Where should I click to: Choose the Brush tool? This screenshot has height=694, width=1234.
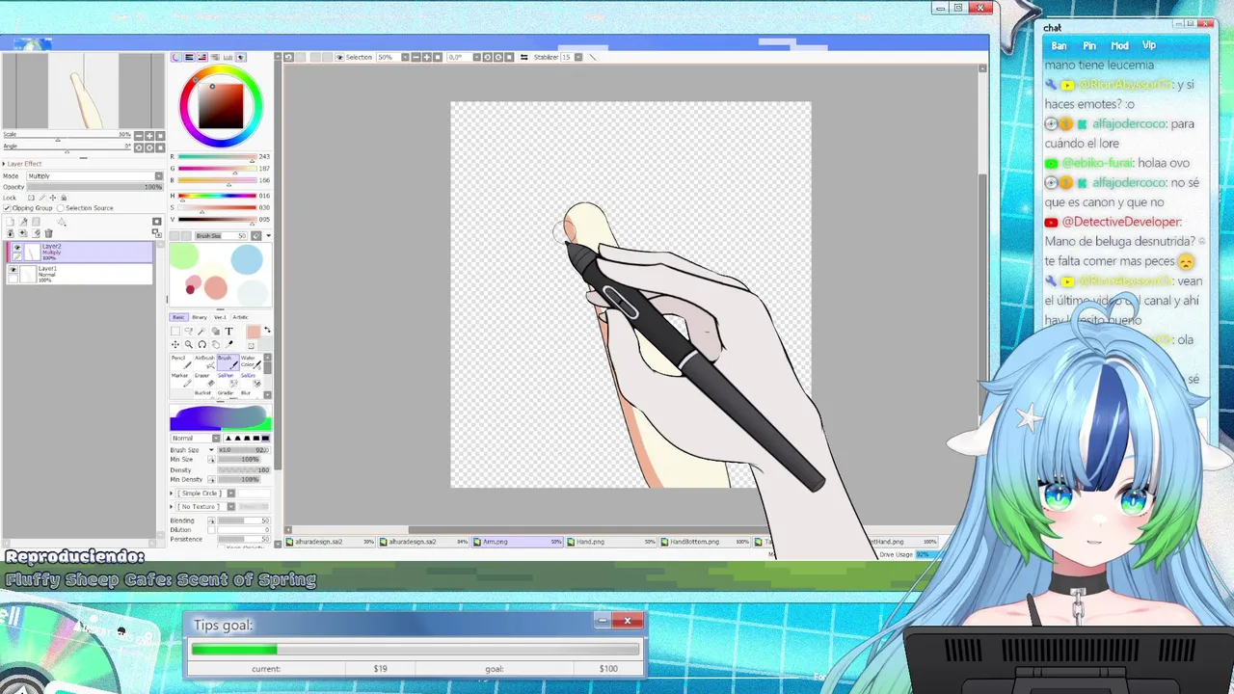pos(228,362)
